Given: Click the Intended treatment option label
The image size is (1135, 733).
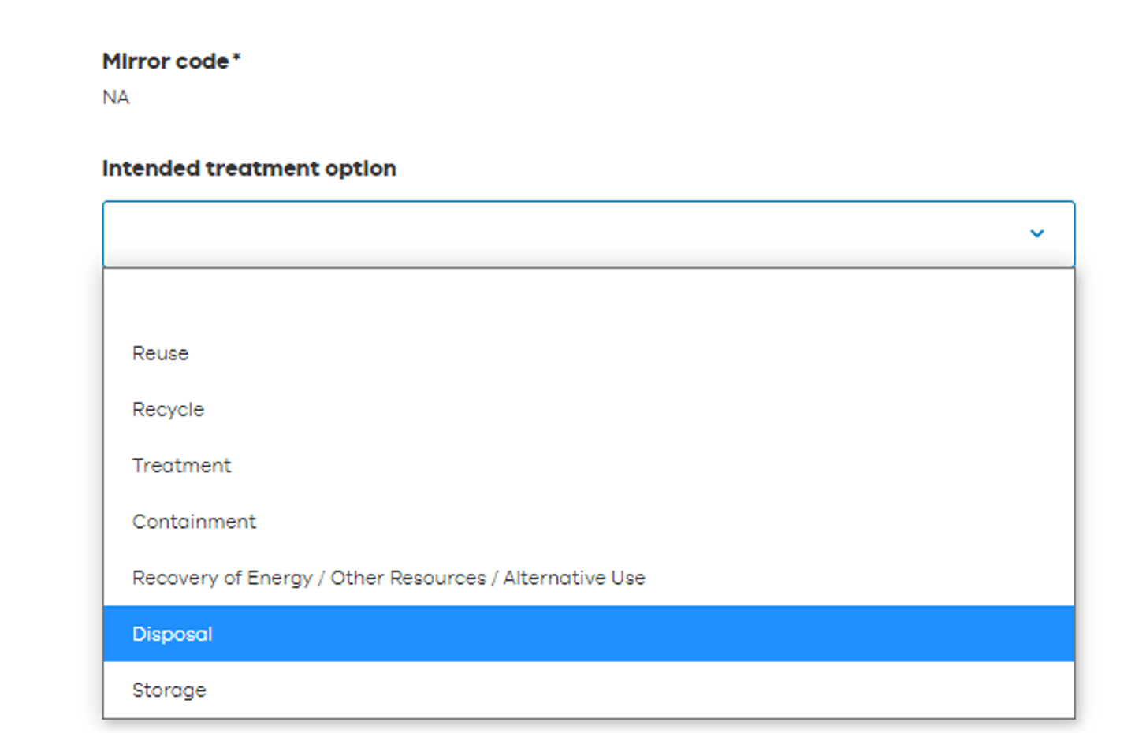Looking at the screenshot, I should pyautogui.click(x=249, y=169).
